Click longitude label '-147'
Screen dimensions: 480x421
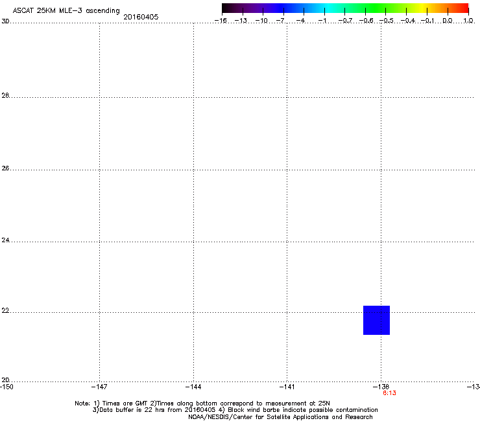click(99, 387)
